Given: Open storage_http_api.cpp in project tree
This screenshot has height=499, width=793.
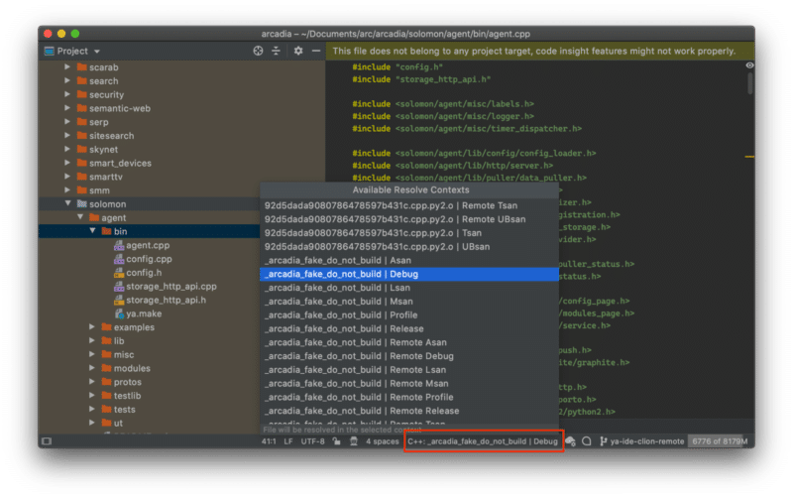Looking at the screenshot, I should pyautogui.click(x=170, y=286).
